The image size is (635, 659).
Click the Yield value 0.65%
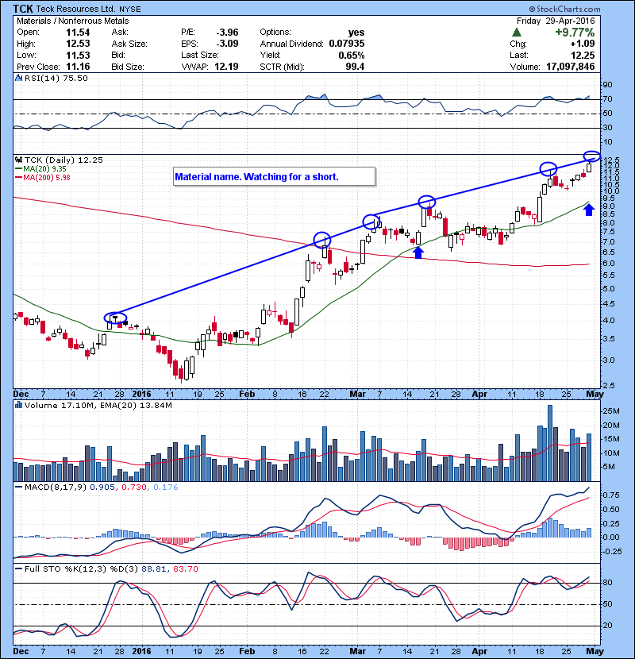(352, 55)
